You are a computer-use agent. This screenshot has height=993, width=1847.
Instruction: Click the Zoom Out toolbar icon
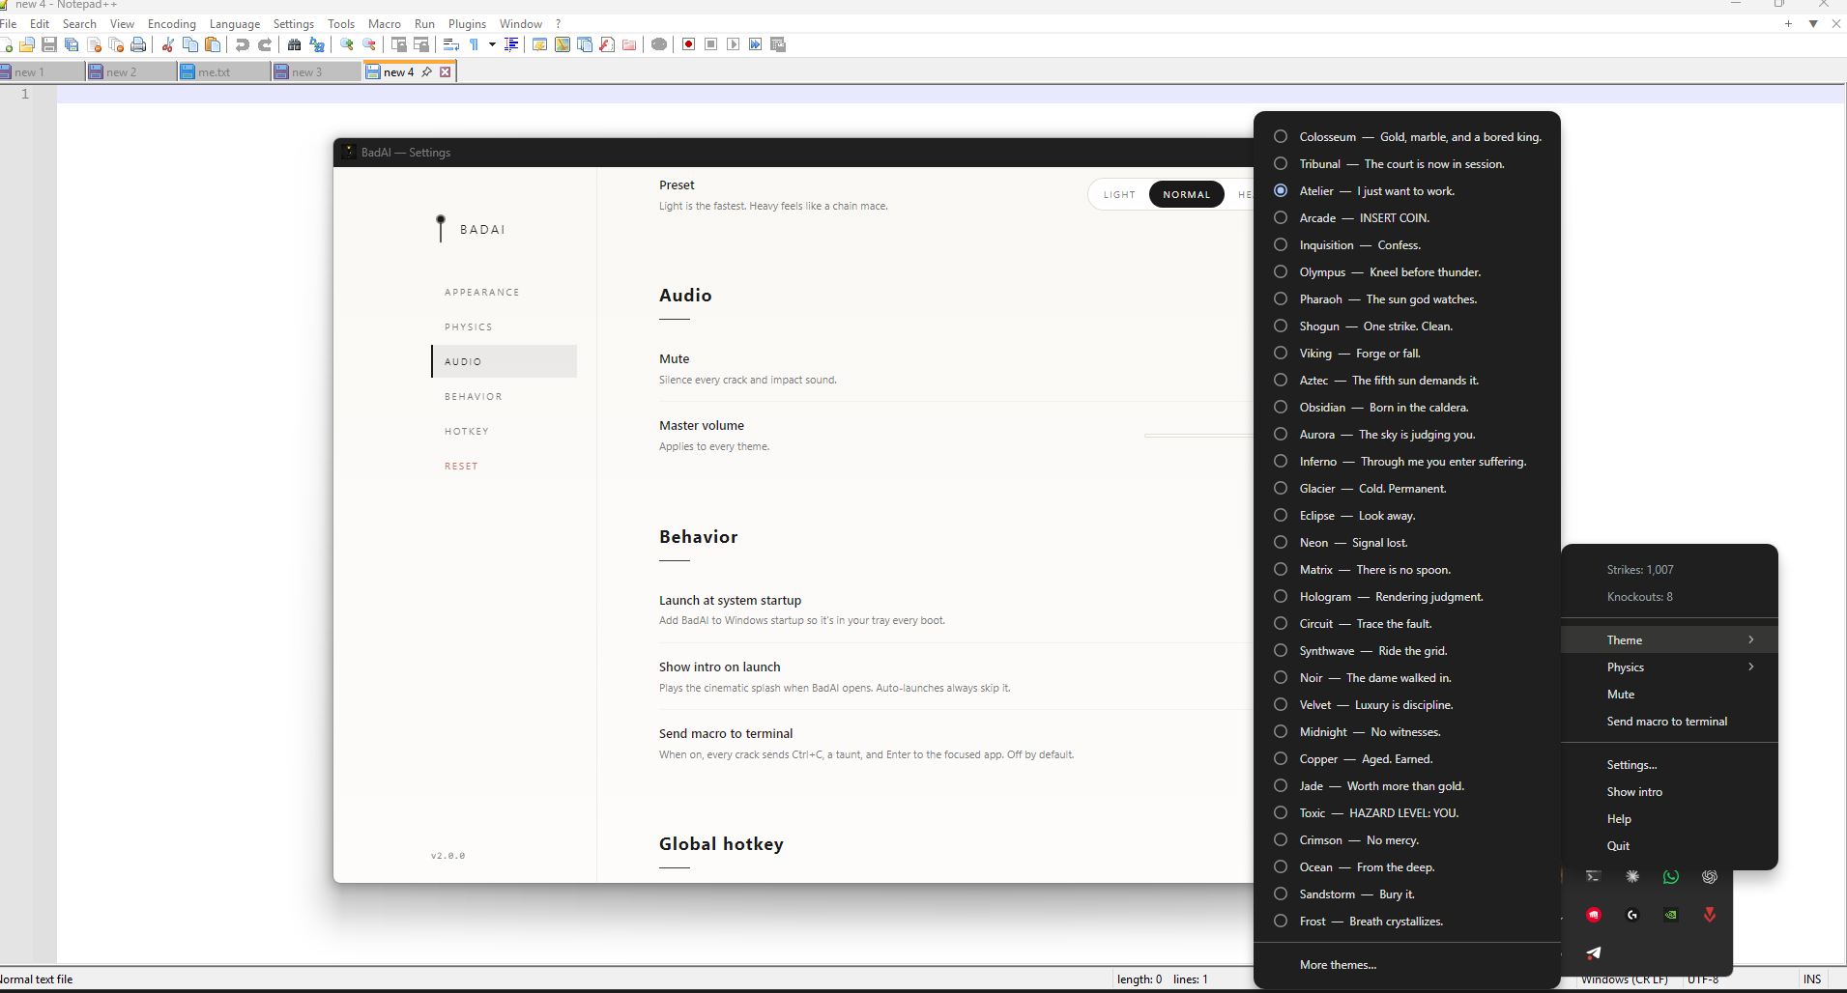(x=369, y=44)
